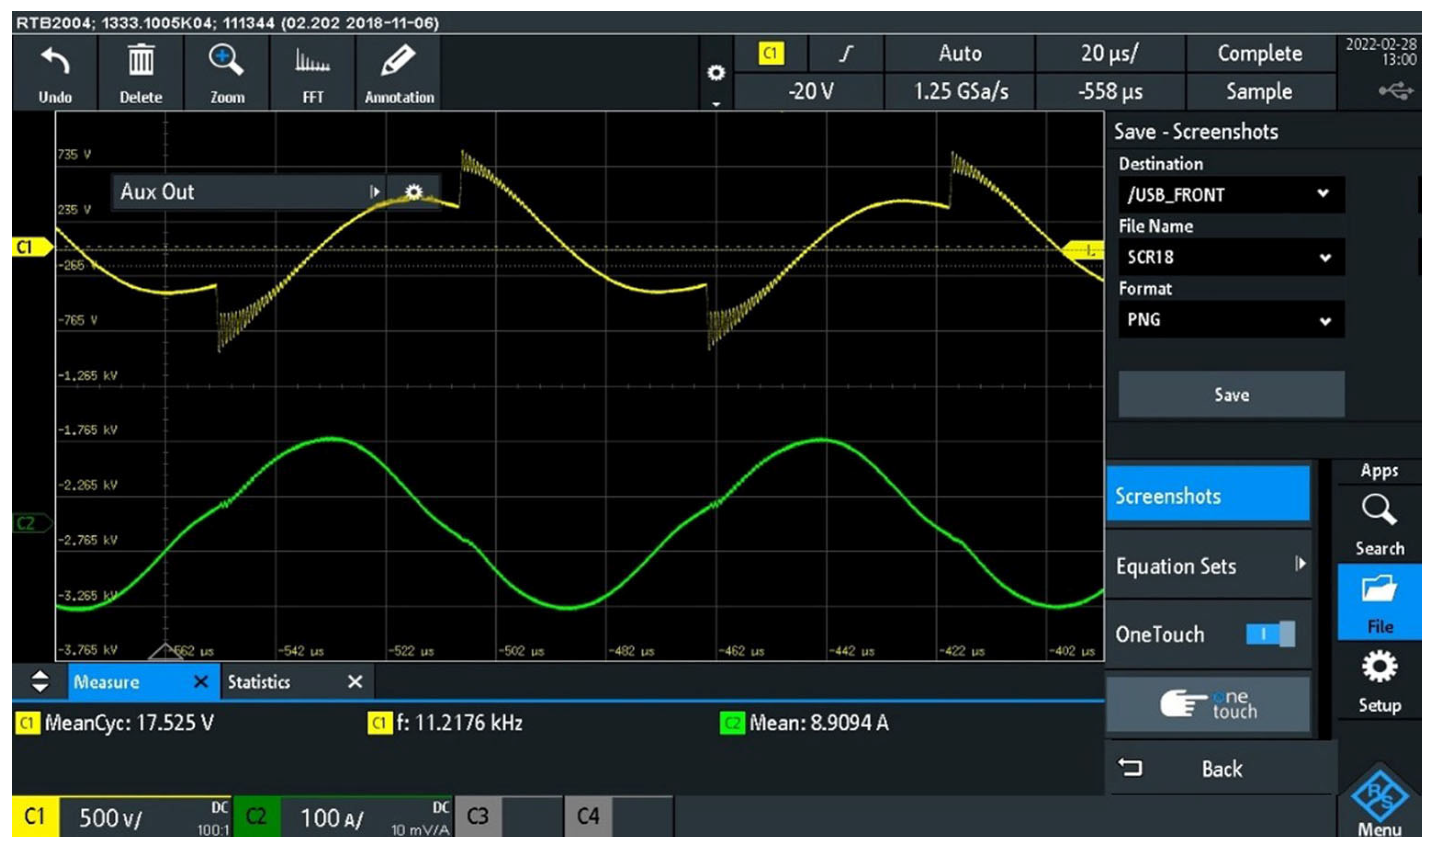Click the C1 trigger level marker
Viewport: 1431px width, 849px height.
pos(1083,251)
